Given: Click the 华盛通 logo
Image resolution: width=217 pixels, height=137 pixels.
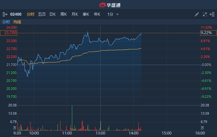Looking at the screenshot, I should pyautogui.click(x=108, y=5).
